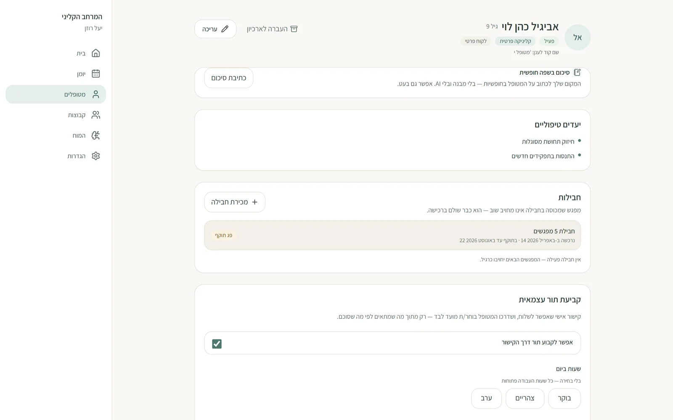Toggle the אפשר לקבוע תור דרך הקישור checkbox

217,344
